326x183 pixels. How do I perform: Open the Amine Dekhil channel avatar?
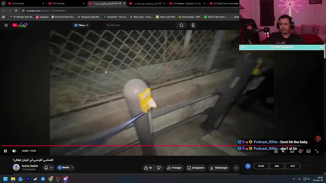coord(16,167)
